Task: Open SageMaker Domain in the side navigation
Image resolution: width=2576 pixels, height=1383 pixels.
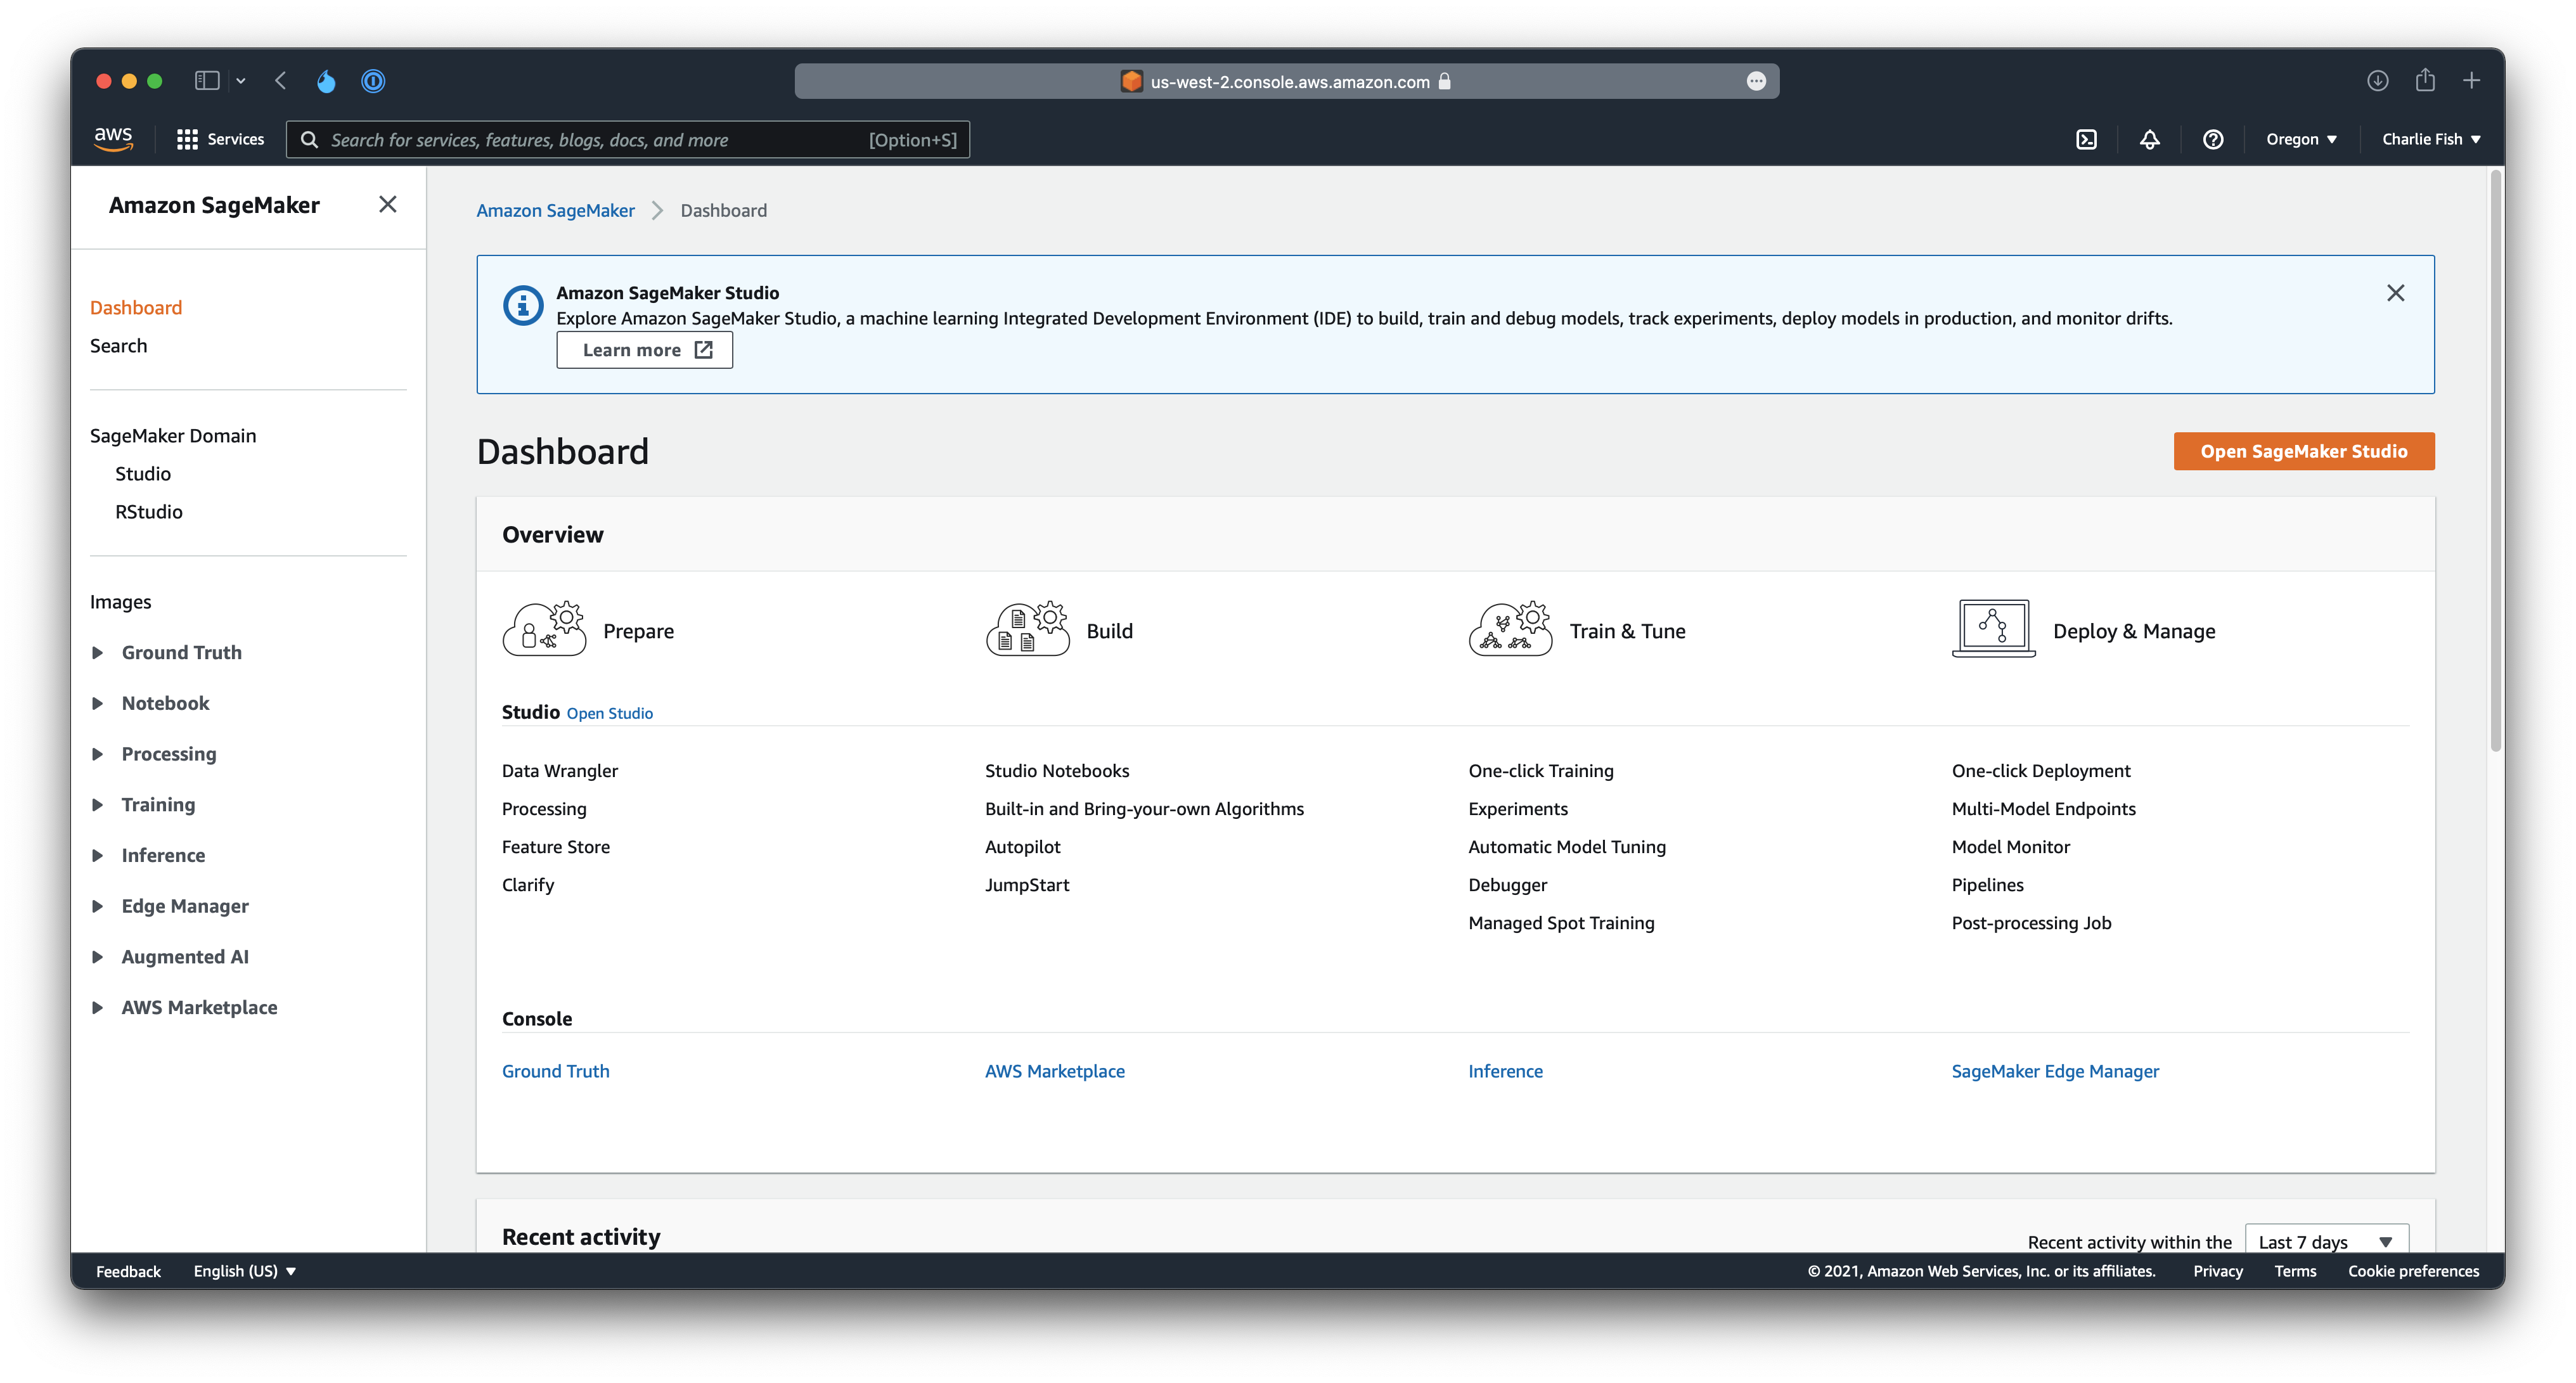Action: (x=173, y=435)
